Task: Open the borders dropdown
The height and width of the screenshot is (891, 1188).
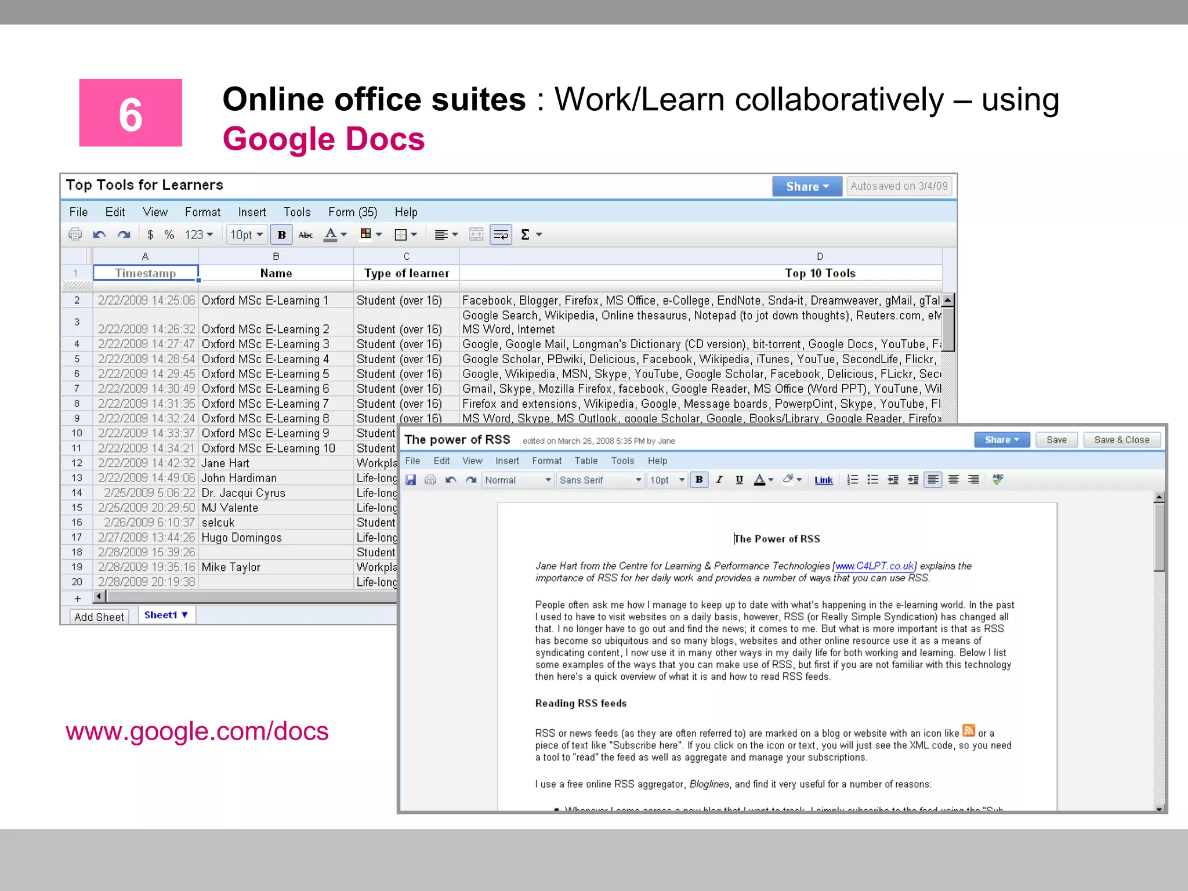Action: (x=406, y=234)
